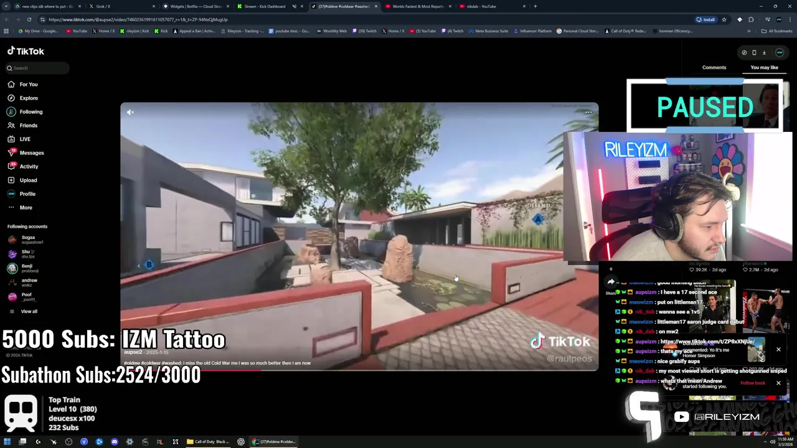Open My Drive Google bookmark

click(38, 31)
